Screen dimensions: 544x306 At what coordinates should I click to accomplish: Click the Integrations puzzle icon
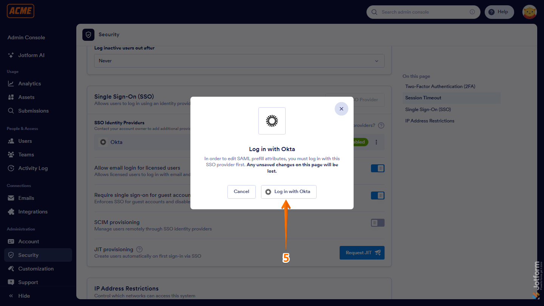pyautogui.click(x=11, y=212)
